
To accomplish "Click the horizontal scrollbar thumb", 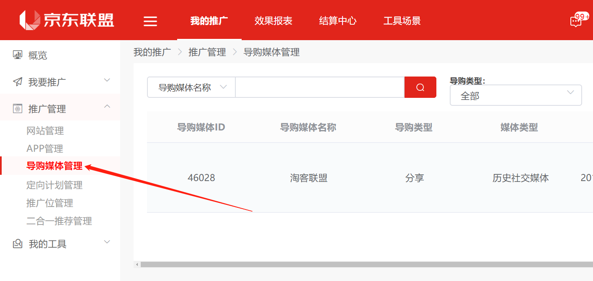I will (x=366, y=265).
